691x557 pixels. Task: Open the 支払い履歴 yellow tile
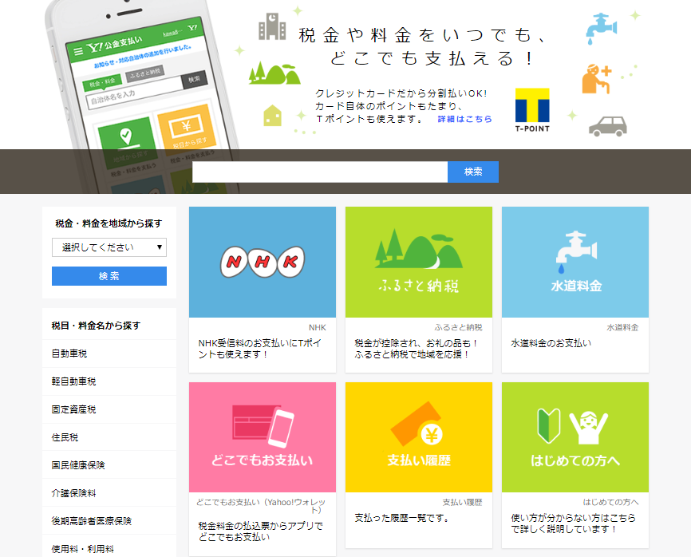419,437
